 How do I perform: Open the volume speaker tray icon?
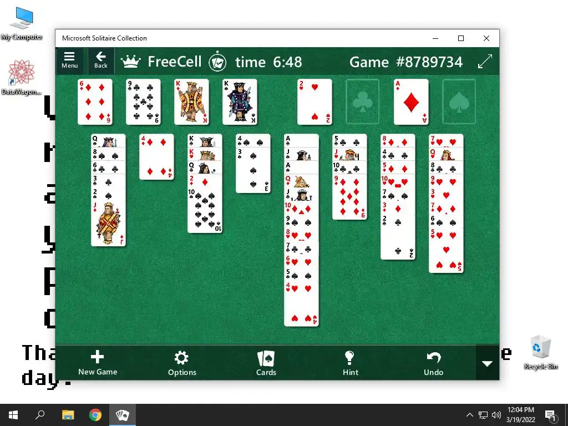point(496,415)
